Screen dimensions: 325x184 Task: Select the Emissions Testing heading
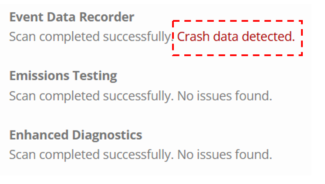(63, 76)
